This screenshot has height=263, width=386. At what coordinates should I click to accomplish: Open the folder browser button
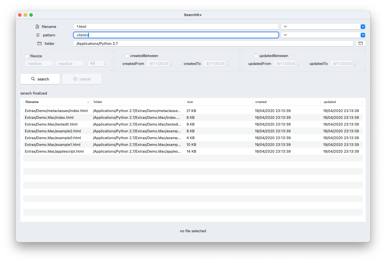point(361,43)
